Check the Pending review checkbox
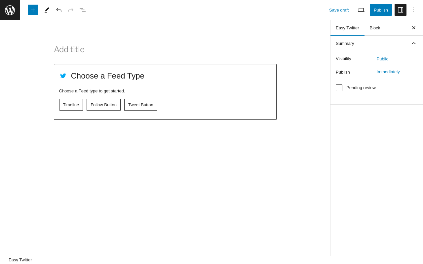423x264 pixels. tap(339, 88)
